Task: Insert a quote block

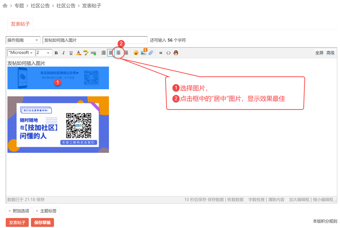Action: 161,53
